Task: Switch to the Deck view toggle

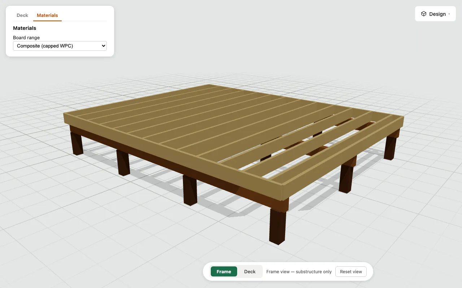Action: (250, 272)
